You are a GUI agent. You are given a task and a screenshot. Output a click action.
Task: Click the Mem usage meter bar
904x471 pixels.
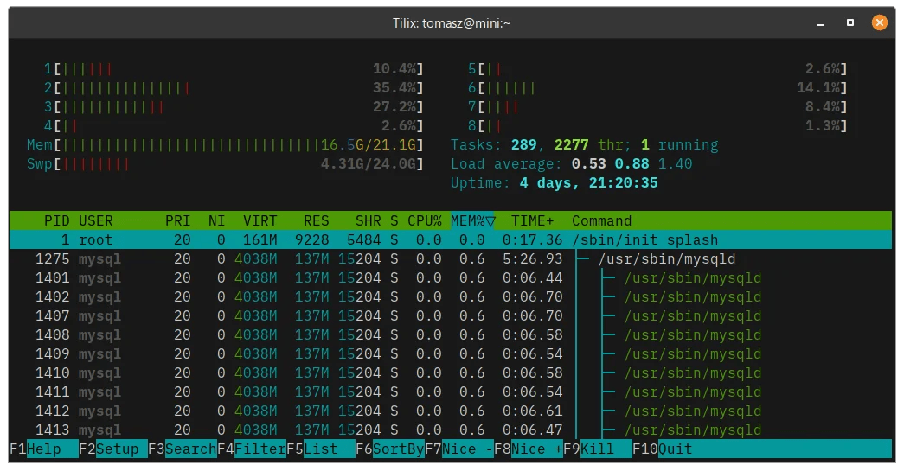pos(226,145)
